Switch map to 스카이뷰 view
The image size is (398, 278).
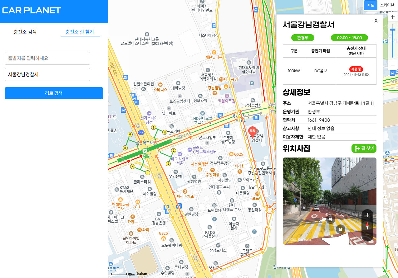[x=387, y=5]
